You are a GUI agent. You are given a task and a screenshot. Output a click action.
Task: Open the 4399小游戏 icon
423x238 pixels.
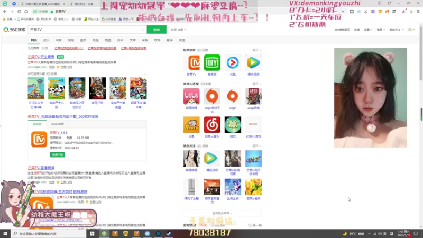tap(253, 125)
